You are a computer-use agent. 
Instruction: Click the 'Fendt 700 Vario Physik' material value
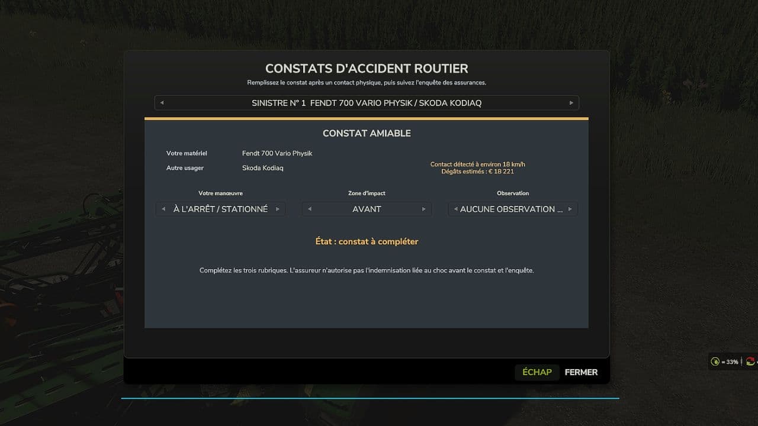click(x=277, y=153)
